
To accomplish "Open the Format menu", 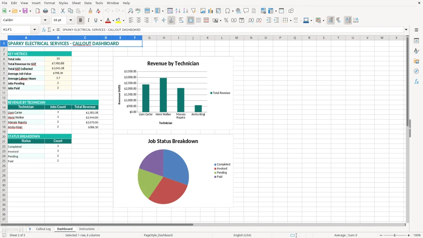I will [49, 3].
